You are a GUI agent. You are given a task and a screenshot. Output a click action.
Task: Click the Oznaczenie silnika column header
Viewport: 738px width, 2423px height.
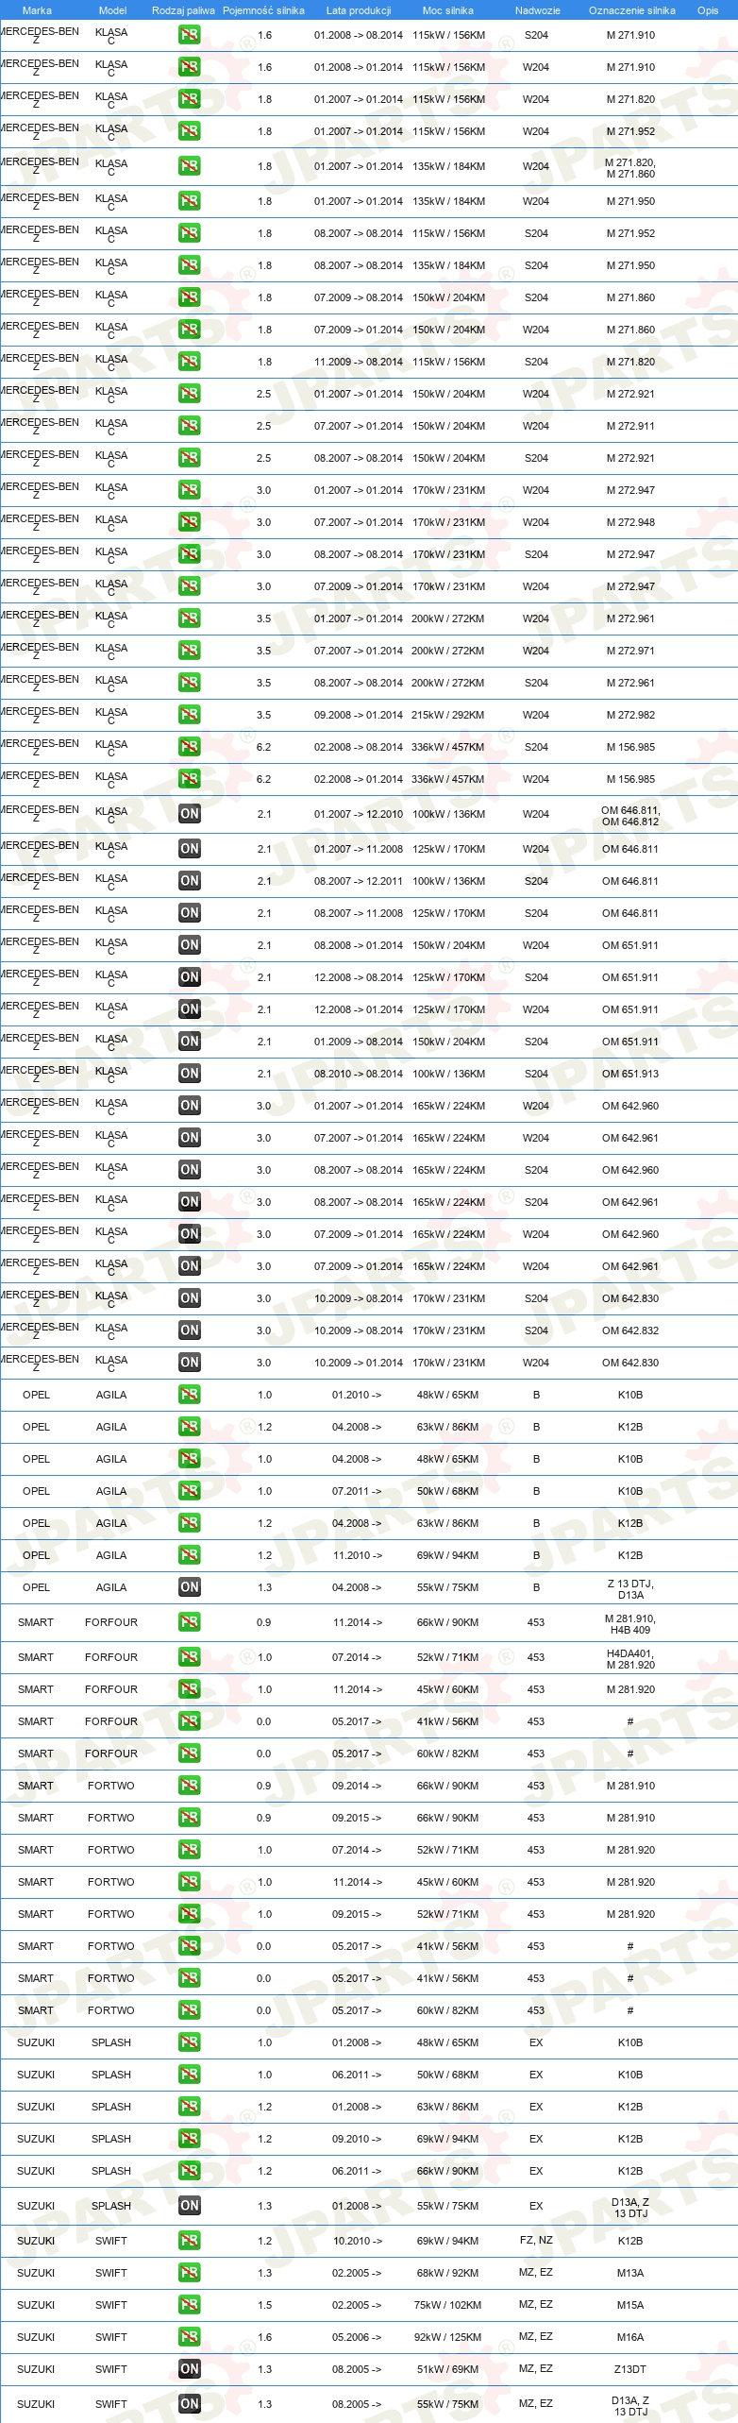click(x=631, y=10)
